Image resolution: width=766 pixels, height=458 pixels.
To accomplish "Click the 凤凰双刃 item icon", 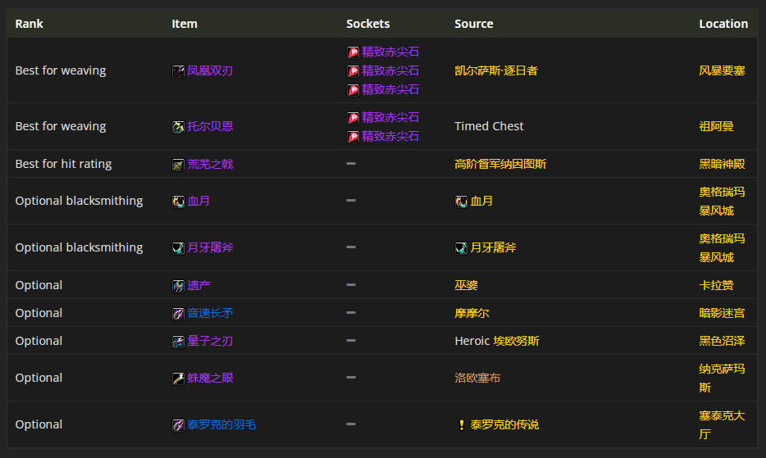I will (x=178, y=71).
